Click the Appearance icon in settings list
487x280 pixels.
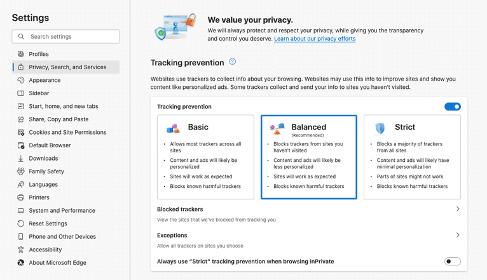coord(21,80)
